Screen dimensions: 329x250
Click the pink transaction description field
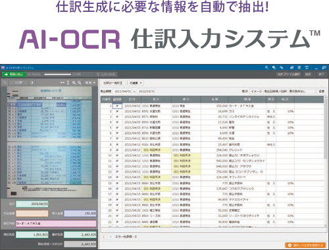click(x=56, y=224)
